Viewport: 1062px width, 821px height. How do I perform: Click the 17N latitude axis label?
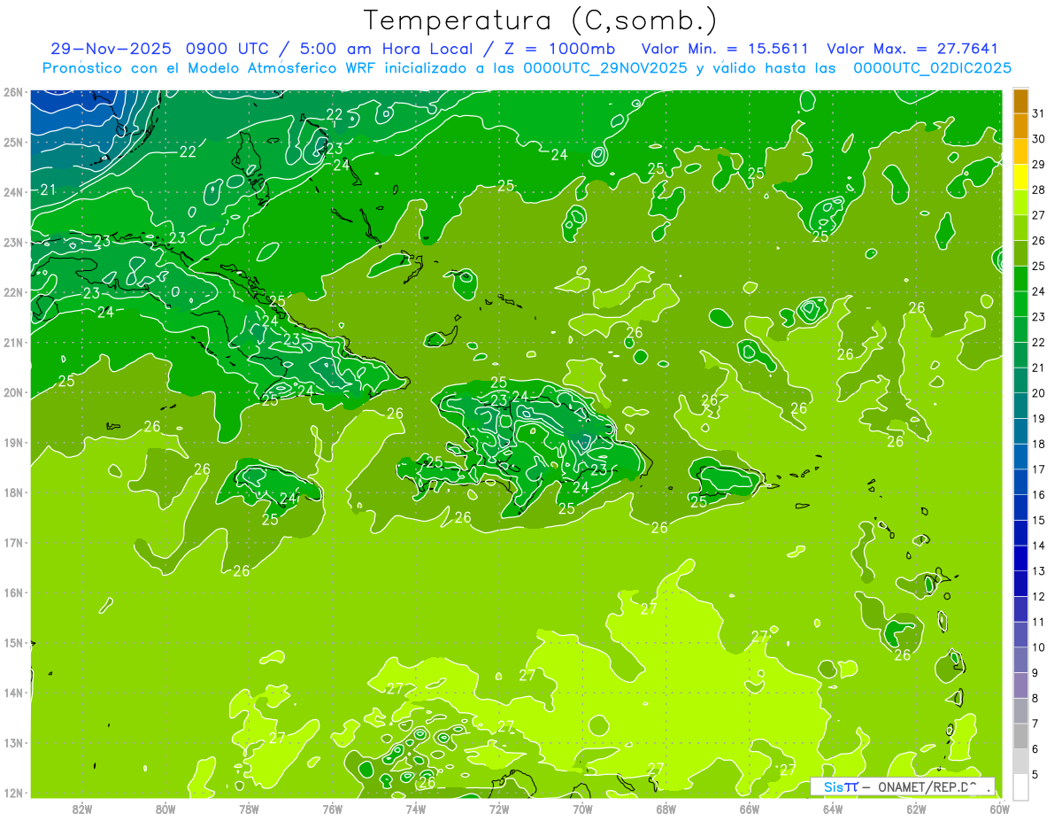(12, 542)
